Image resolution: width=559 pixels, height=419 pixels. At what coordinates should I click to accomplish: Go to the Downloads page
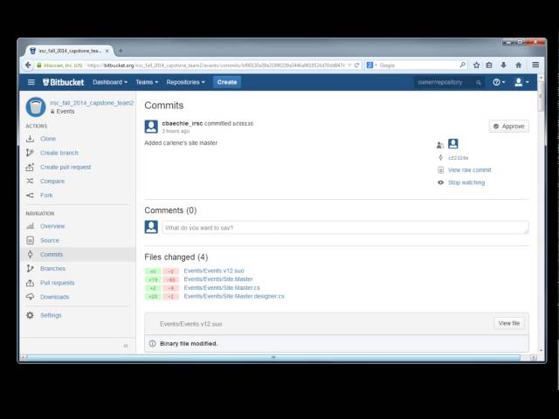coord(54,297)
